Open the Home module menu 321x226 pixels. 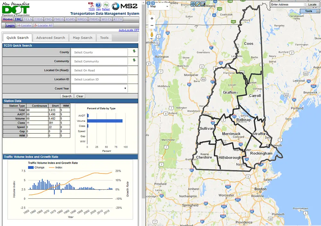tap(8, 19)
